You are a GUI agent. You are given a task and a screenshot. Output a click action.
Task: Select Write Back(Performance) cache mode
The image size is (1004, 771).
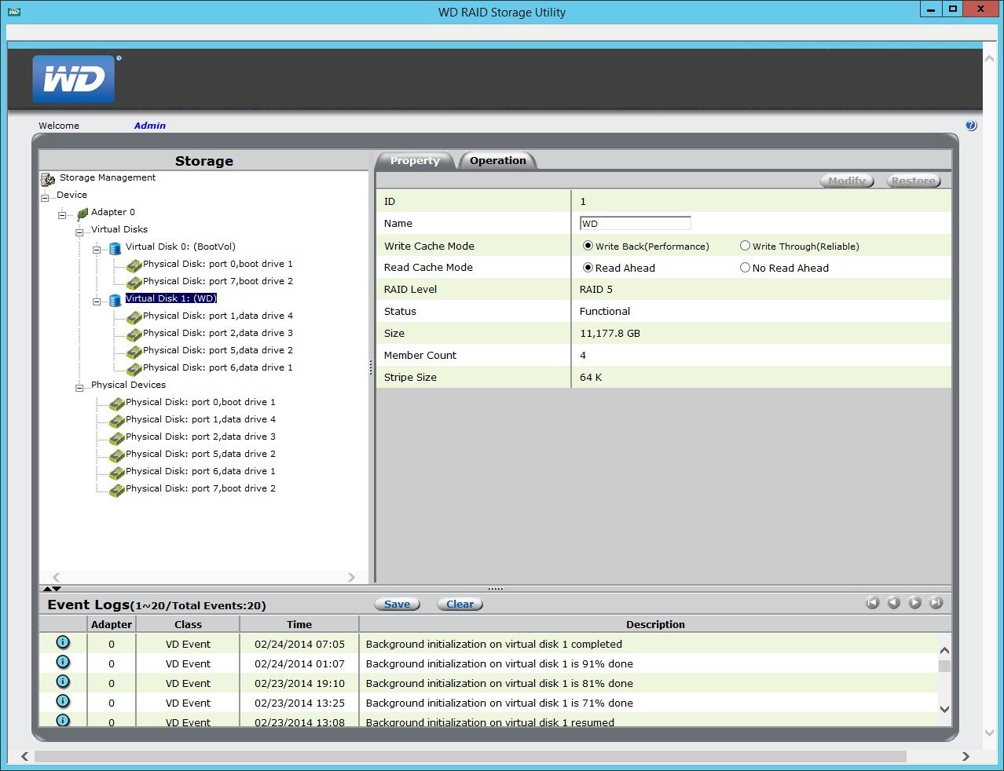588,246
